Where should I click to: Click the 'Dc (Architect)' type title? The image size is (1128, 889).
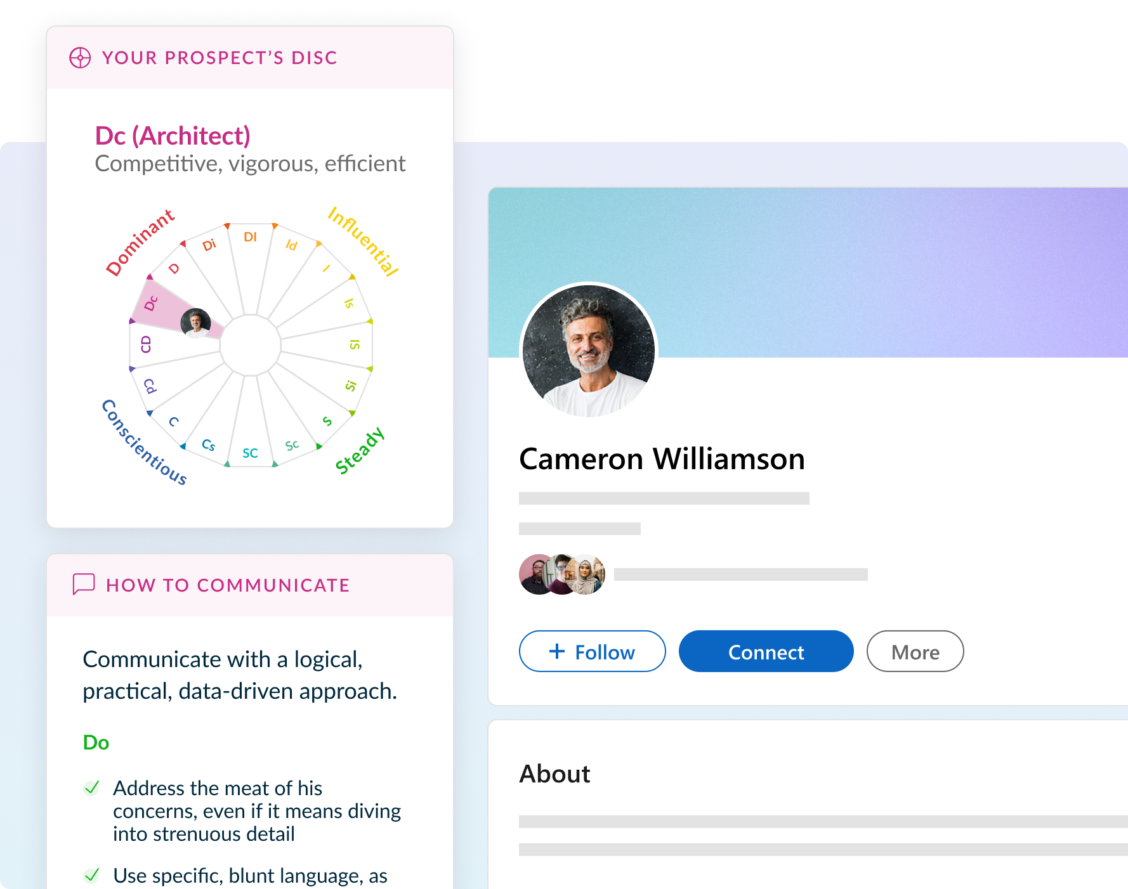click(173, 136)
